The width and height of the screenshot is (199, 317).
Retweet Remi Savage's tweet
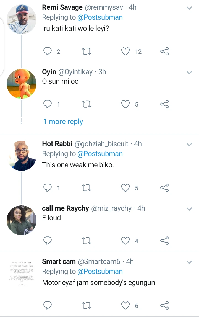click(87, 51)
